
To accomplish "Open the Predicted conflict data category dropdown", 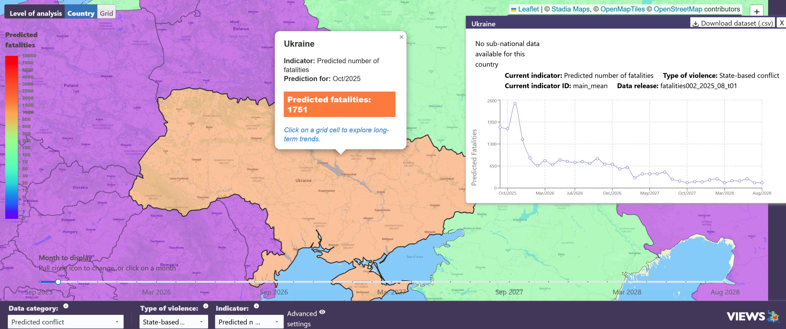I will 65,322.
